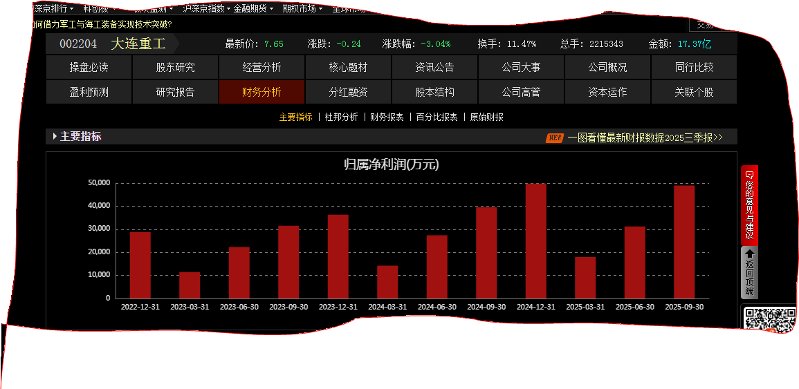The width and height of the screenshot is (799, 389).
Task: Open the 核心题材 tab
Action: click(348, 67)
